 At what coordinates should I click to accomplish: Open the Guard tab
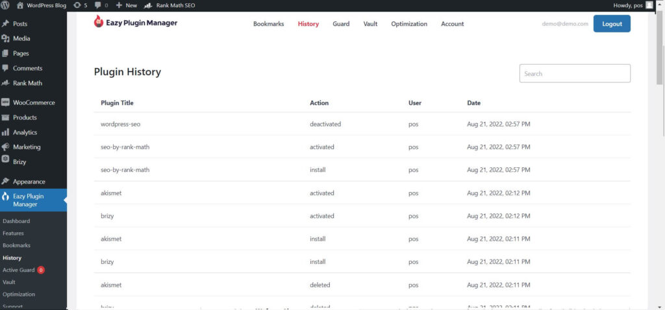(341, 24)
